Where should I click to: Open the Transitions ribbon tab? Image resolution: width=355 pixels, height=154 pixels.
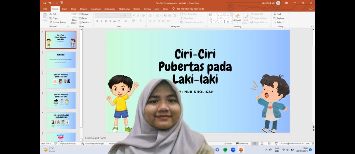tap(95, 9)
